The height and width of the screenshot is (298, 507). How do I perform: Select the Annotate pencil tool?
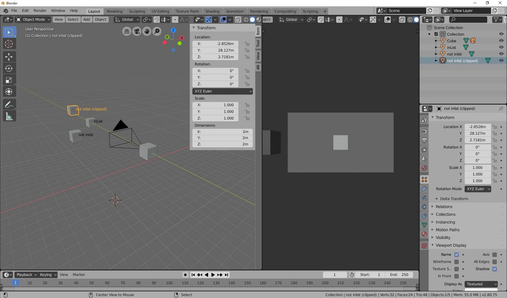point(9,105)
